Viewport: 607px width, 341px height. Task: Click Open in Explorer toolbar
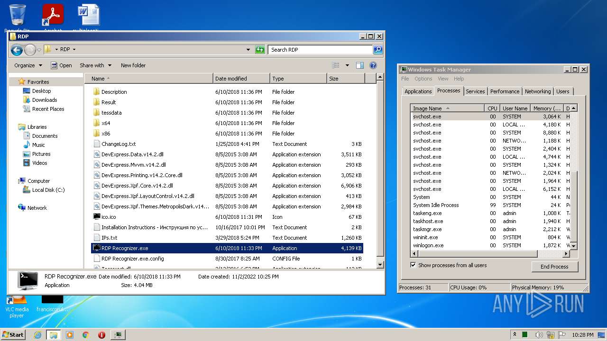[x=62, y=65]
